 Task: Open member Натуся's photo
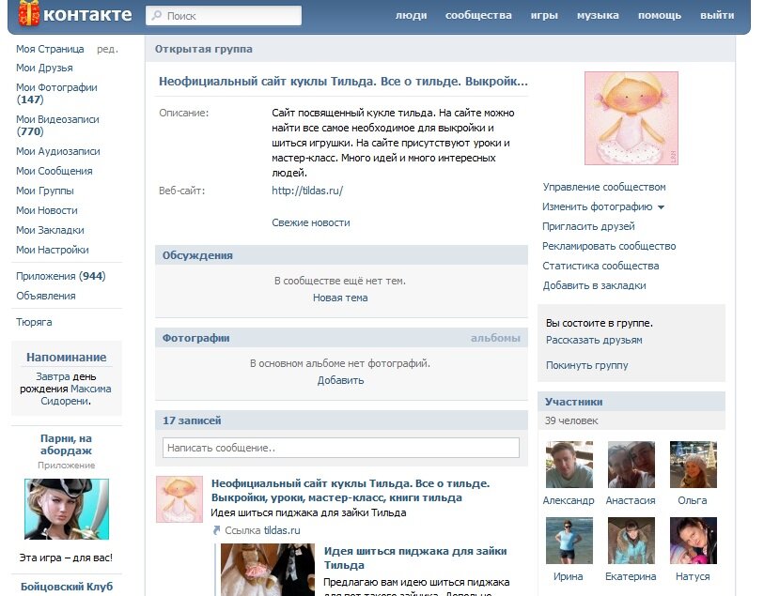click(694, 541)
